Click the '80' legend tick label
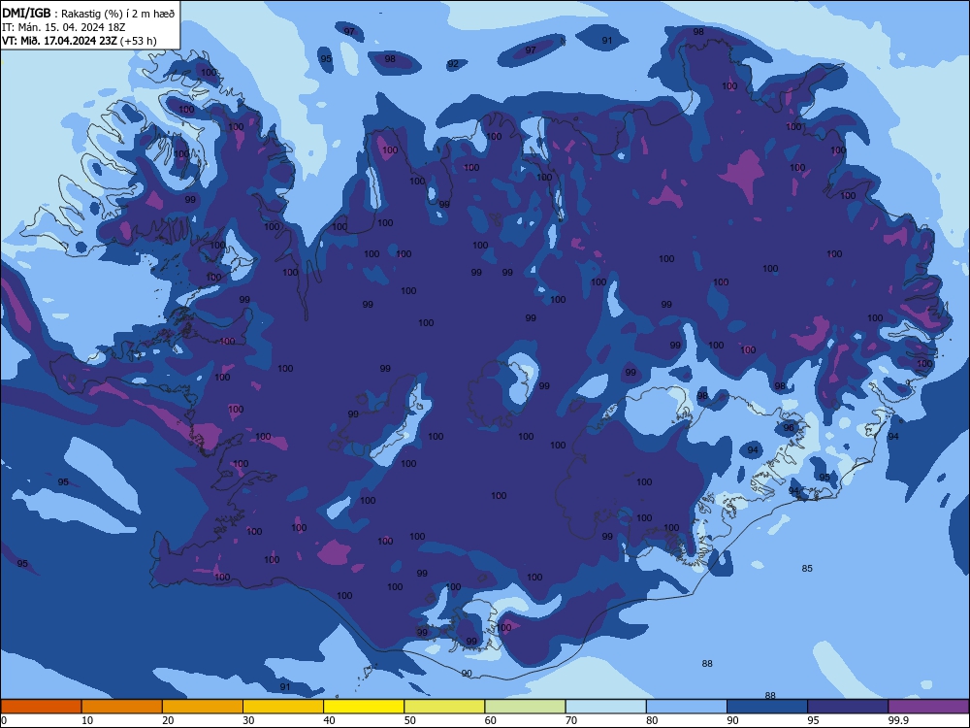This screenshot has width=970, height=728. tap(652, 720)
